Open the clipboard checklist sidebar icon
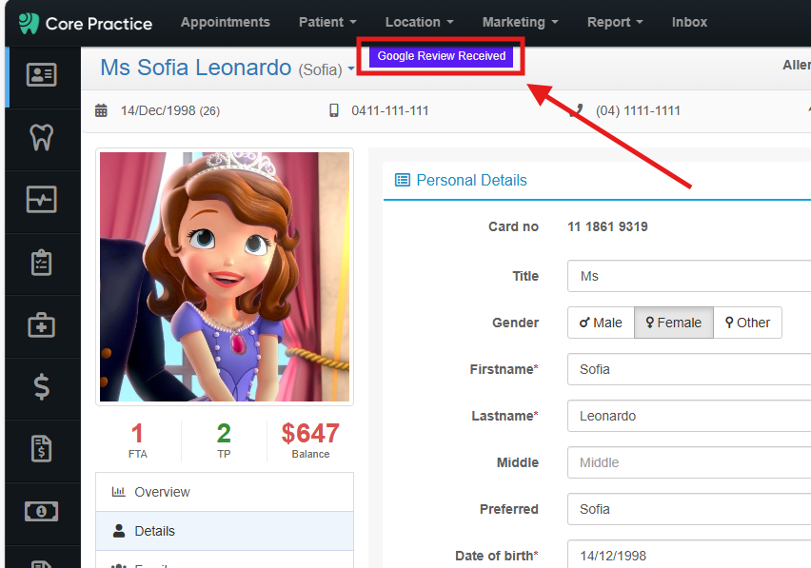 (41, 263)
